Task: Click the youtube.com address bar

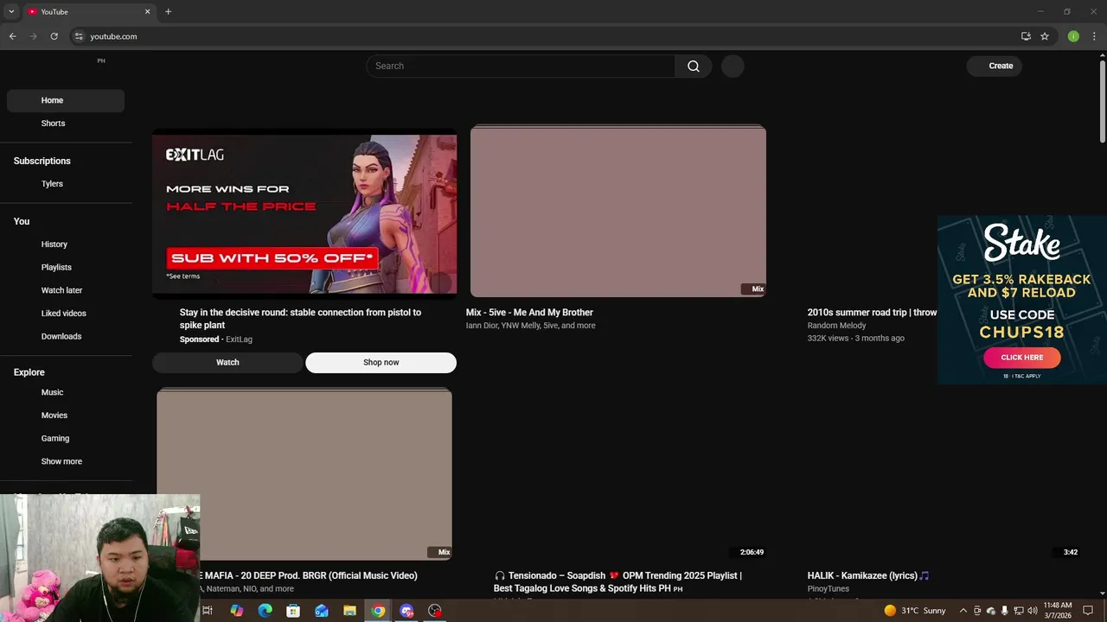Action: coord(545,36)
